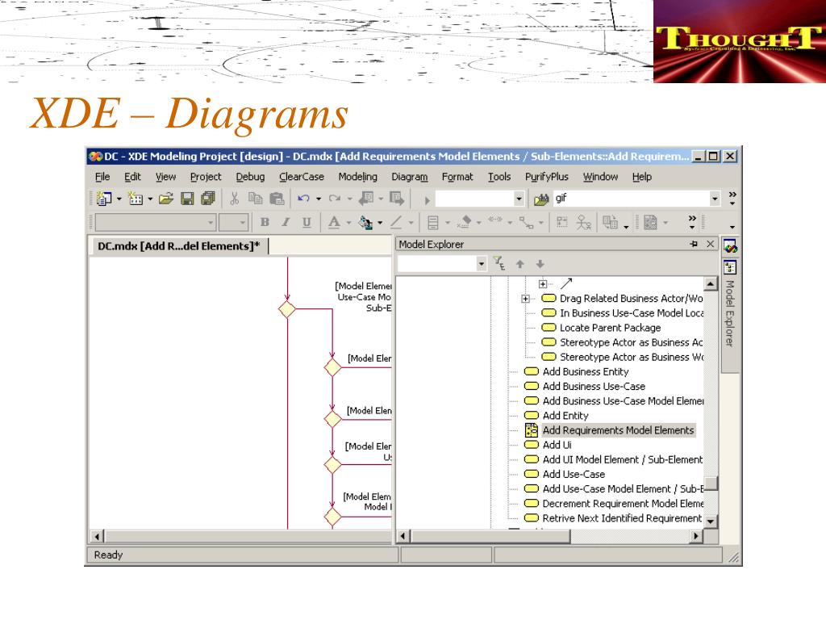Click the line color icon

click(396, 223)
